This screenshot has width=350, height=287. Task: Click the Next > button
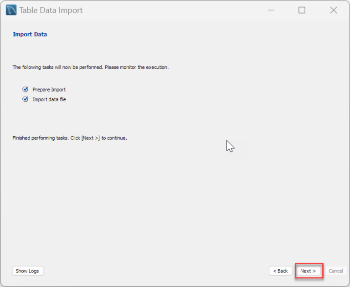308,271
